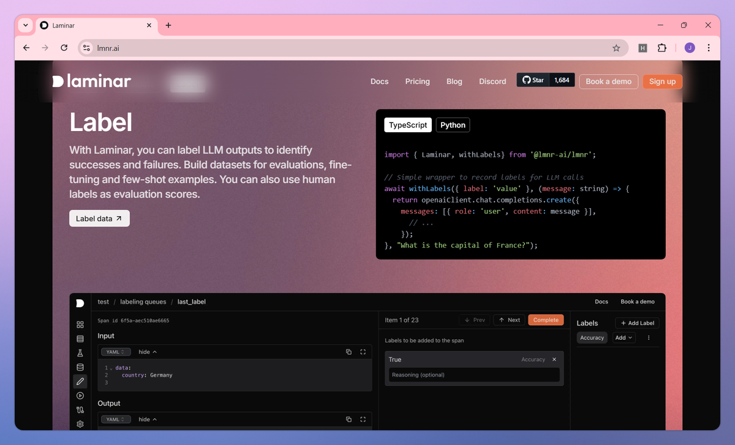
Task: Click the Label data button
Action: tap(99, 219)
